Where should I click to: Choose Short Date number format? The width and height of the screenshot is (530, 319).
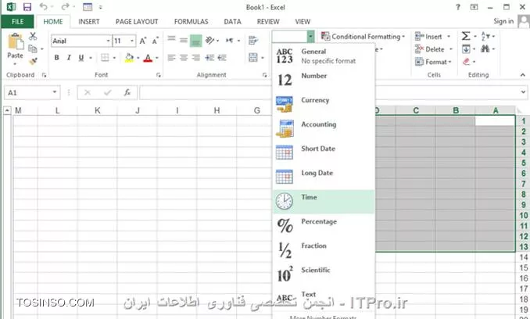[x=324, y=152]
